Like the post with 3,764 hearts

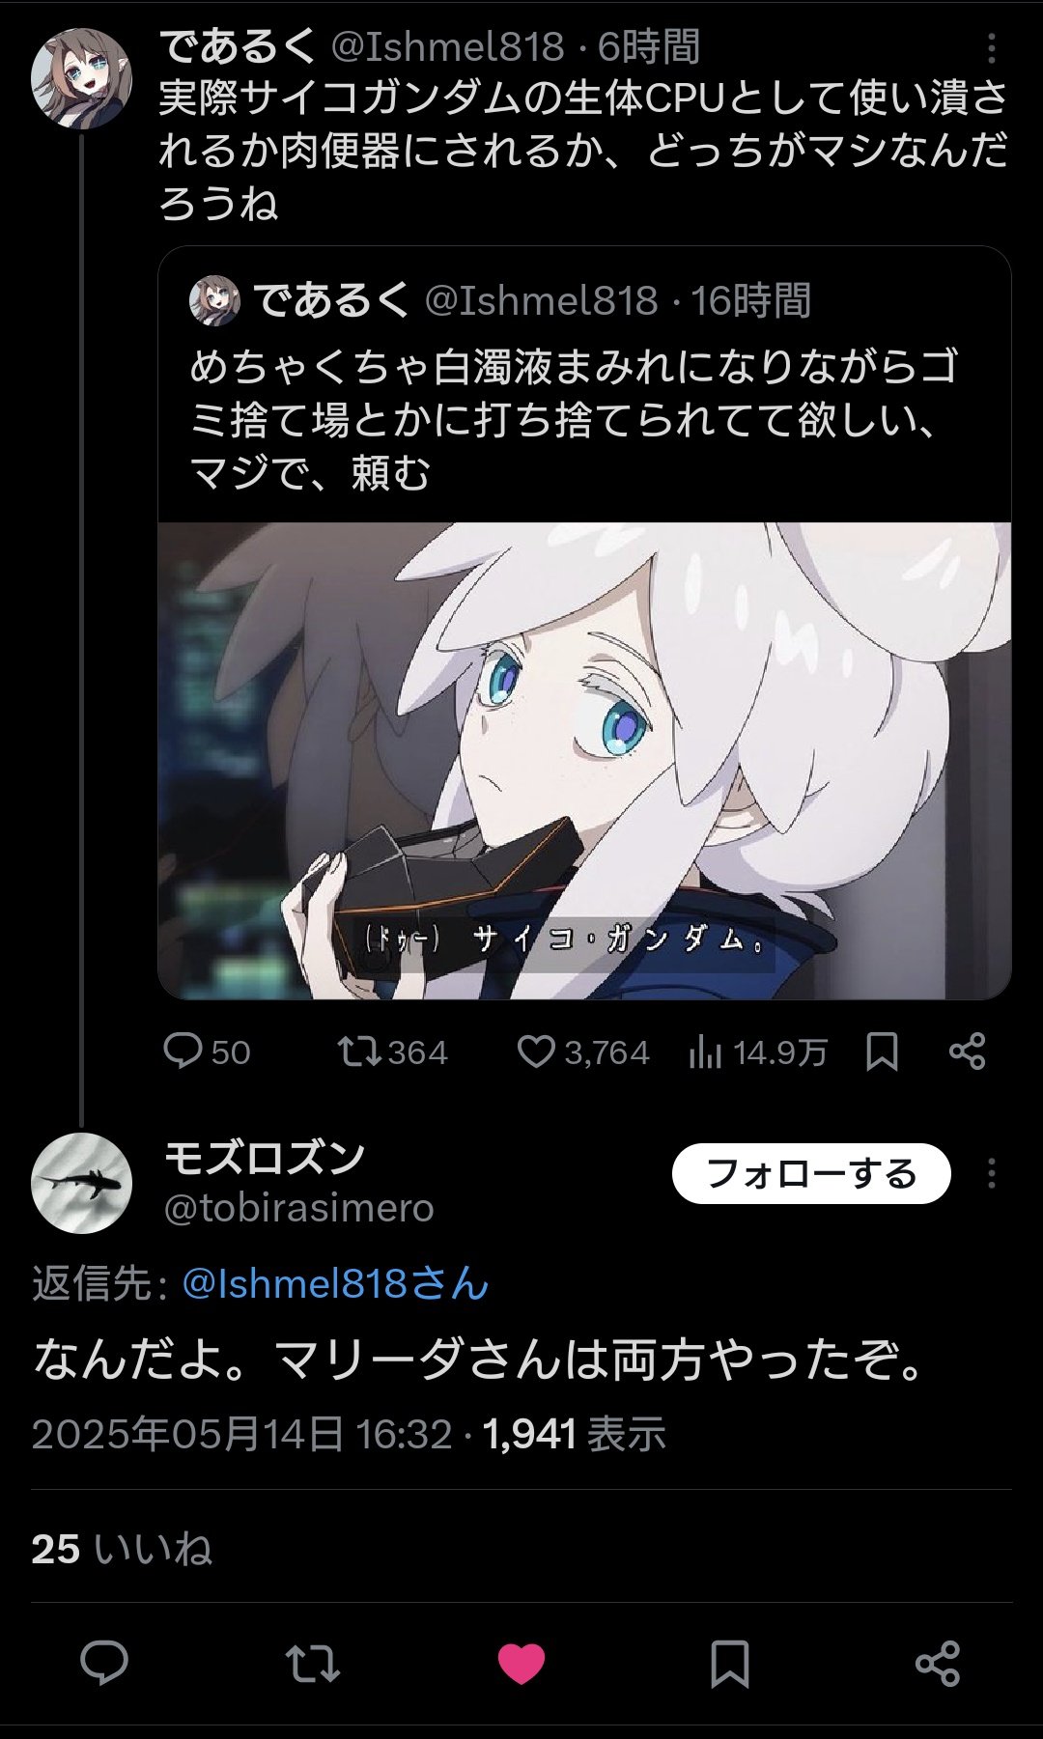[536, 1051]
